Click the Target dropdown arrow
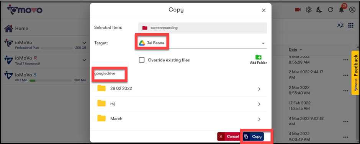Viewport: 360px width, 144px height. coord(263,44)
